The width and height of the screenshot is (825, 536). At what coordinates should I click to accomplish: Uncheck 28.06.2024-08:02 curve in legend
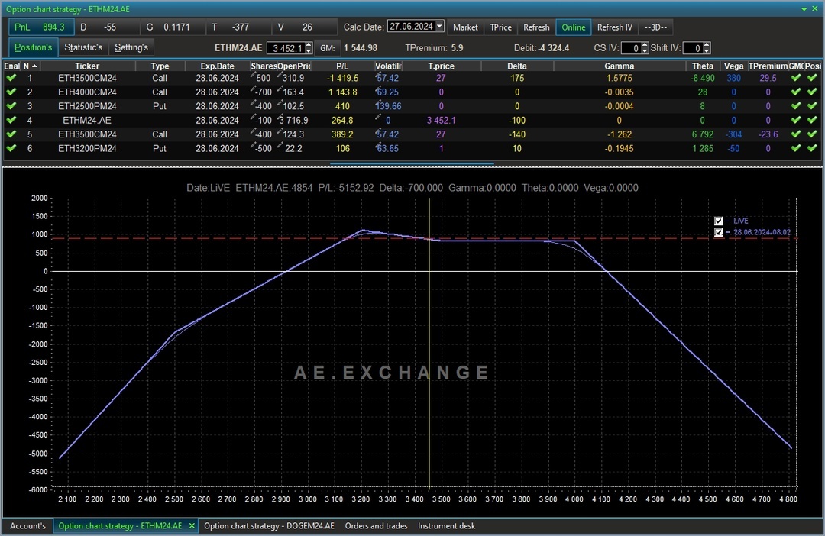click(x=719, y=232)
